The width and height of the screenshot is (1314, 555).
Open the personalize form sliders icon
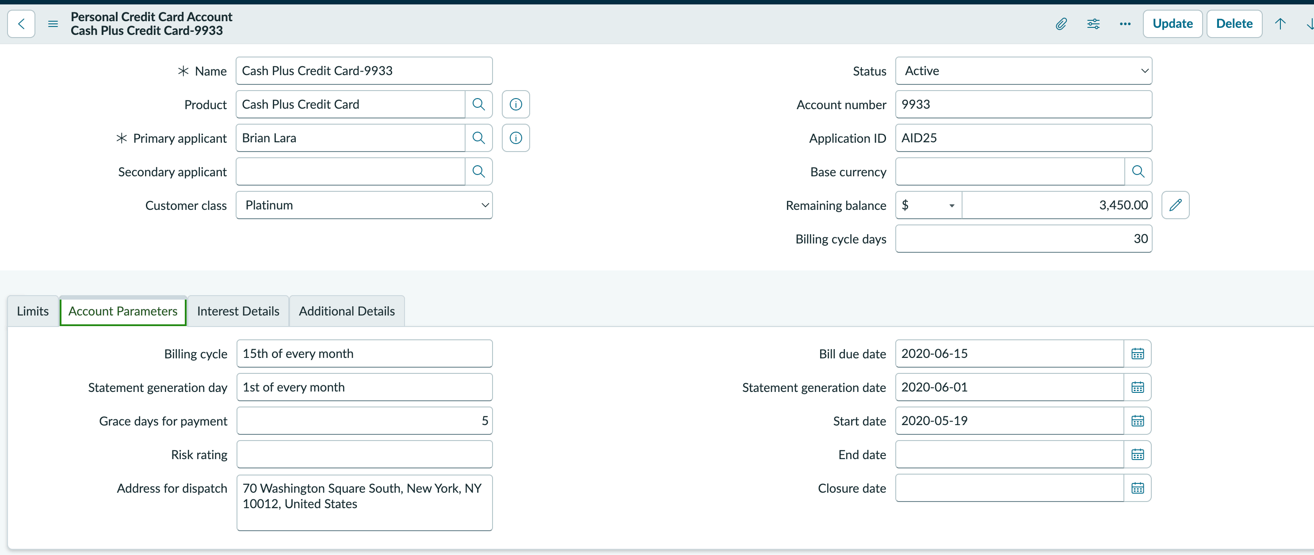pos(1093,24)
